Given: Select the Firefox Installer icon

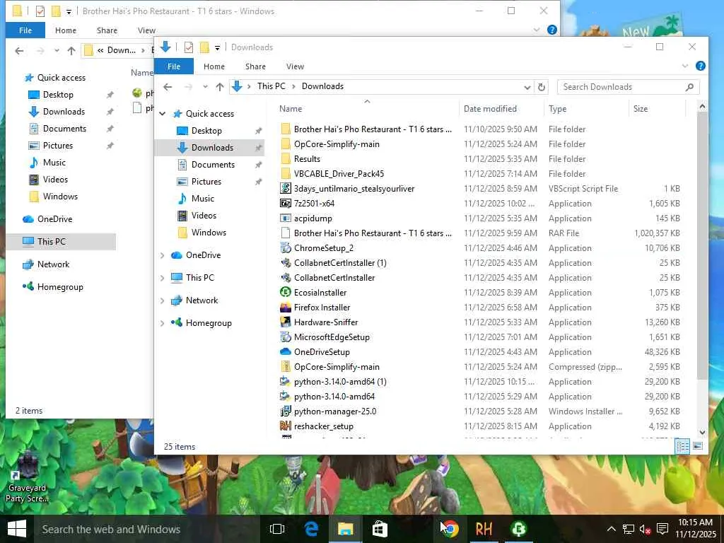Looking at the screenshot, I should 286,307.
